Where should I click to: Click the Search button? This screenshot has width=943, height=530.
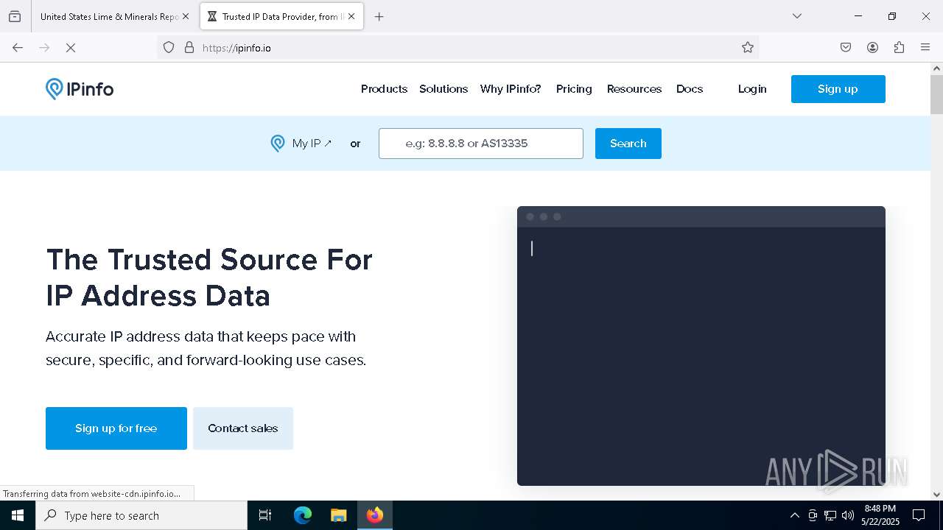[x=628, y=144]
